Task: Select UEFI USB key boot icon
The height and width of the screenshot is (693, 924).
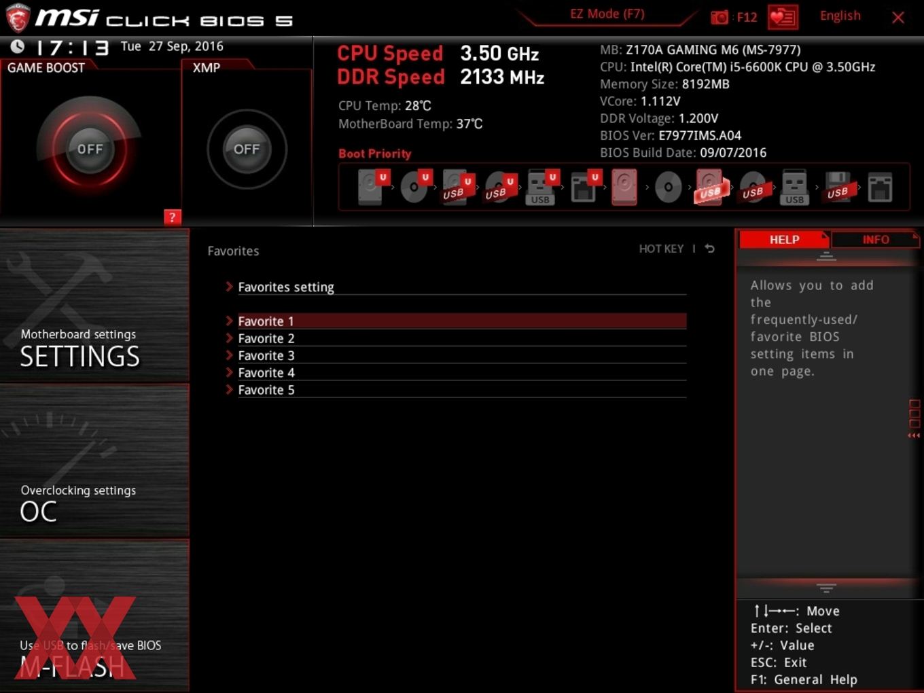Action: pos(542,187)
